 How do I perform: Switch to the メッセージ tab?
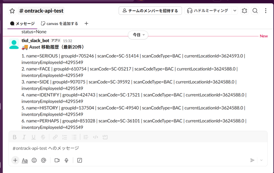coord(22,24)
